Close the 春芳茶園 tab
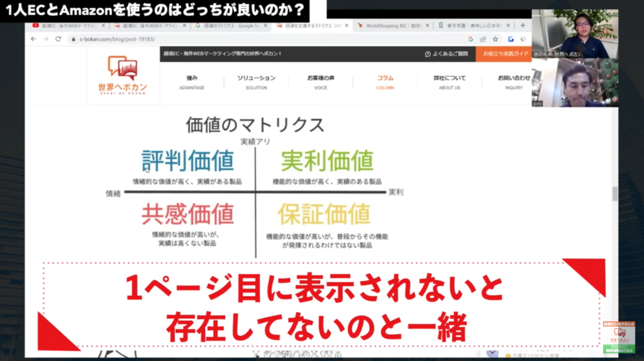The width and height of the screenshot is (644, 361). pos(508,25)
